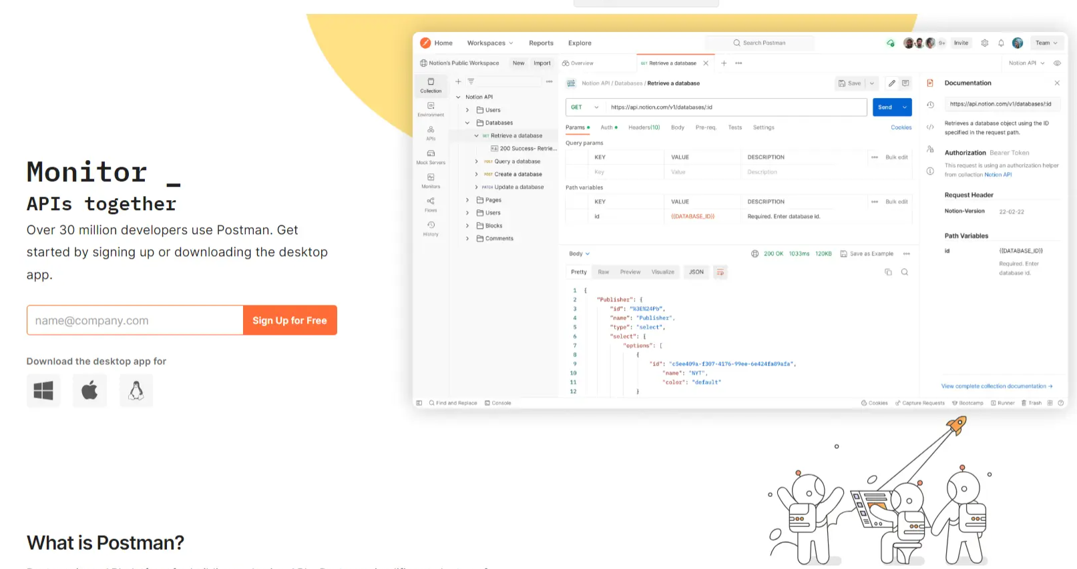Go to the Home menu item
This screenshot has height=569, width=1077.
point(443,43)
